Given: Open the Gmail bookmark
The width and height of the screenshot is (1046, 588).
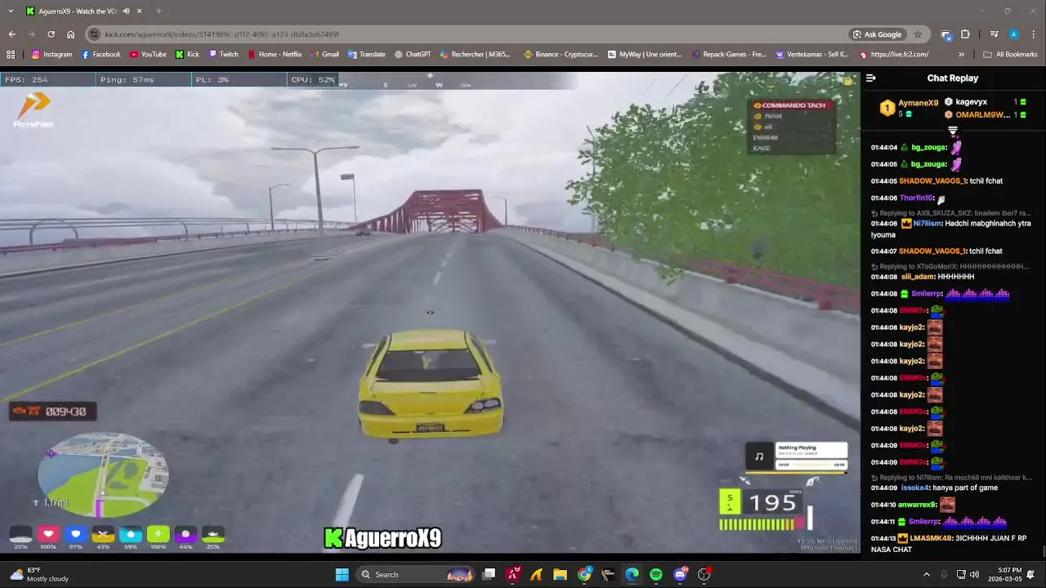Looking at the screenshot, I should coord(324,55).
